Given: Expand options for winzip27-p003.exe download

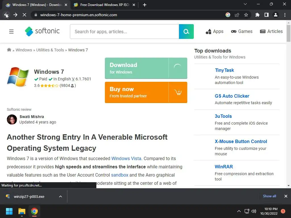Looking at the screenshot, I should [60, 196].
